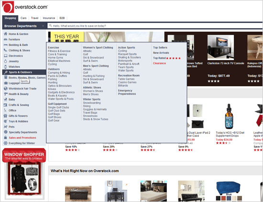Viewport: 263px width, 202px height.
Task: Click the search magnifier icon
Action: pyautogui.click(x=51, y=26)
